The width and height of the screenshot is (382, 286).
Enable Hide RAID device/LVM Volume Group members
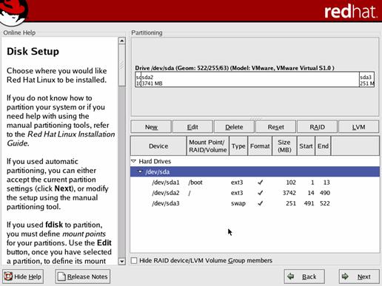pos(134,260)
